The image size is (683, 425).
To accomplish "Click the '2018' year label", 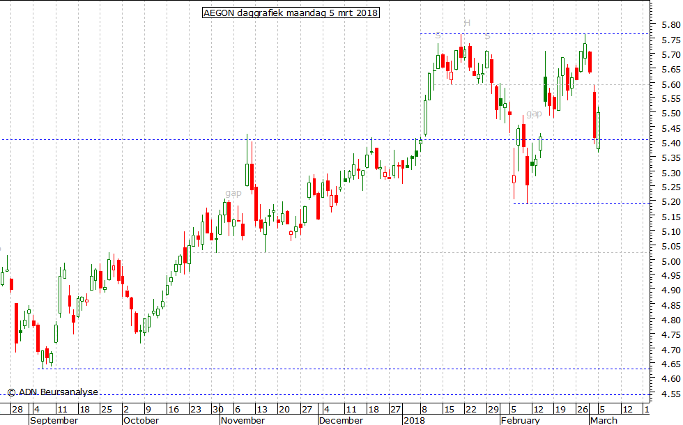I will (x=414, y=420).
